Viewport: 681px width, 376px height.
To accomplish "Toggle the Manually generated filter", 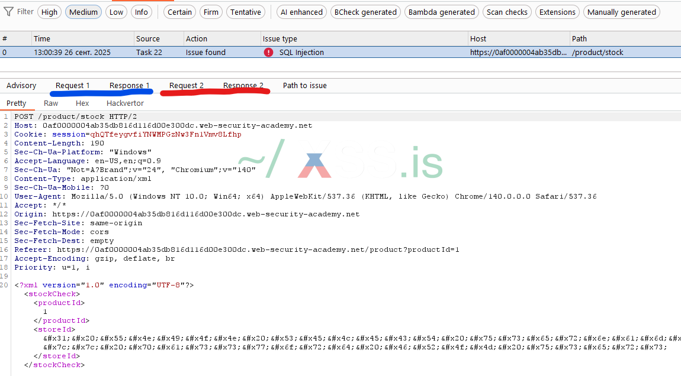I will (622, 12).
